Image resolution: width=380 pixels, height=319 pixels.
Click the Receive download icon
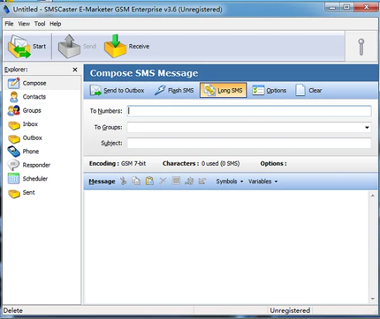(115, 47)
